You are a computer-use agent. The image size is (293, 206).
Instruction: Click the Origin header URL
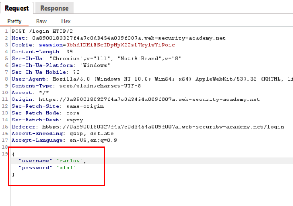pyautogui.click(x=149, y=99)
